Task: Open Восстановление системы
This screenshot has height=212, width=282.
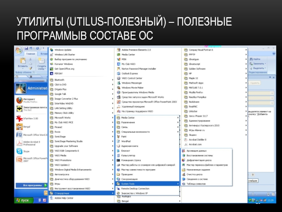Action: (x=200, y=155)
